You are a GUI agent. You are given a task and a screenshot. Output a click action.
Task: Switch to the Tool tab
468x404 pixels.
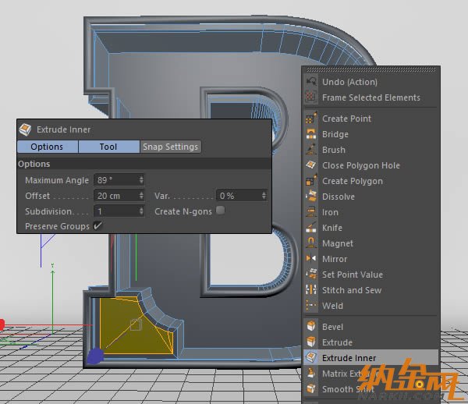pos(108,147)
